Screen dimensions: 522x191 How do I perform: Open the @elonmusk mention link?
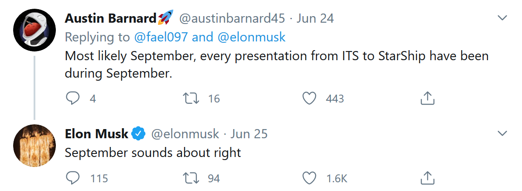tap(251, 38)
